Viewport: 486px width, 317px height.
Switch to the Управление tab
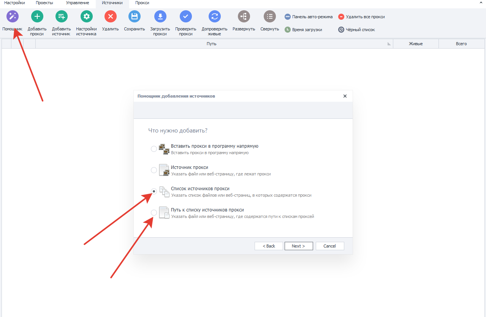78,3
